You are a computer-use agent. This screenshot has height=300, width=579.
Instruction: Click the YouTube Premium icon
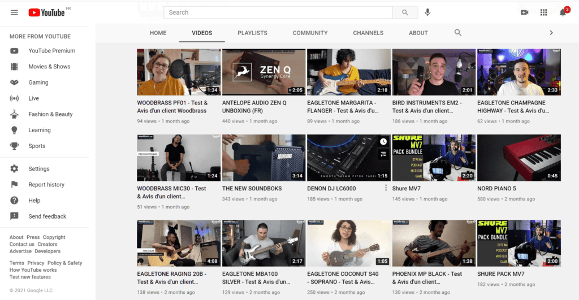point(14,51)
